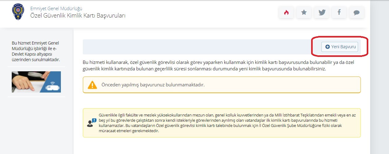Click the plus icon in Yeni Başvuru
The width and height of the screenshot is (389, 154).
(x=328, y=47)
